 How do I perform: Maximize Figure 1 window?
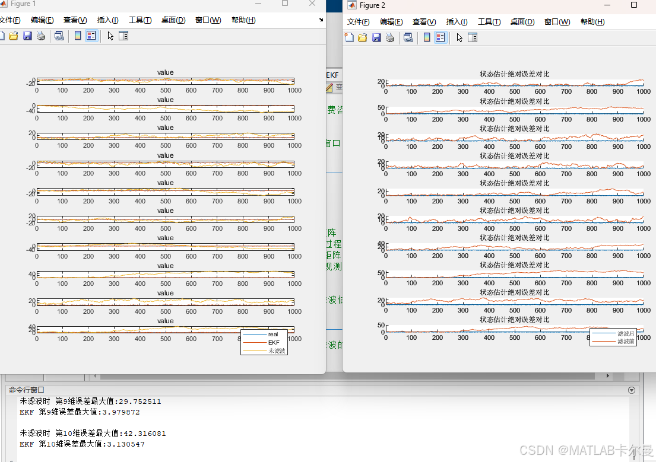[x=285, y=4]
